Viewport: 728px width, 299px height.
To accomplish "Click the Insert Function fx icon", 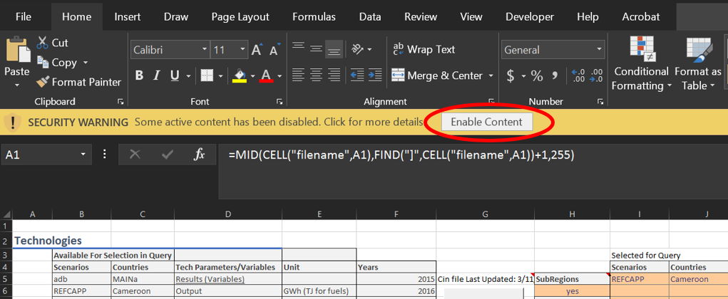I will [x=199, y=154].
